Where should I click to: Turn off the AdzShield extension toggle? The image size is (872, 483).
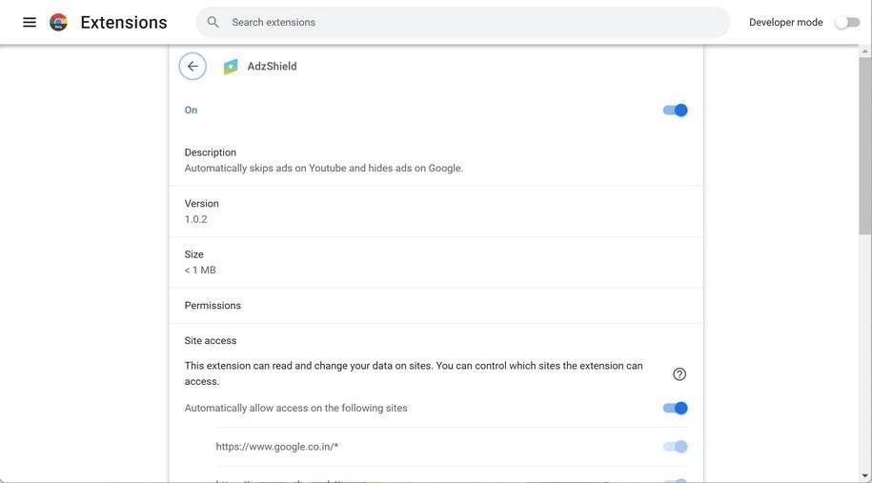click(675, 111)
